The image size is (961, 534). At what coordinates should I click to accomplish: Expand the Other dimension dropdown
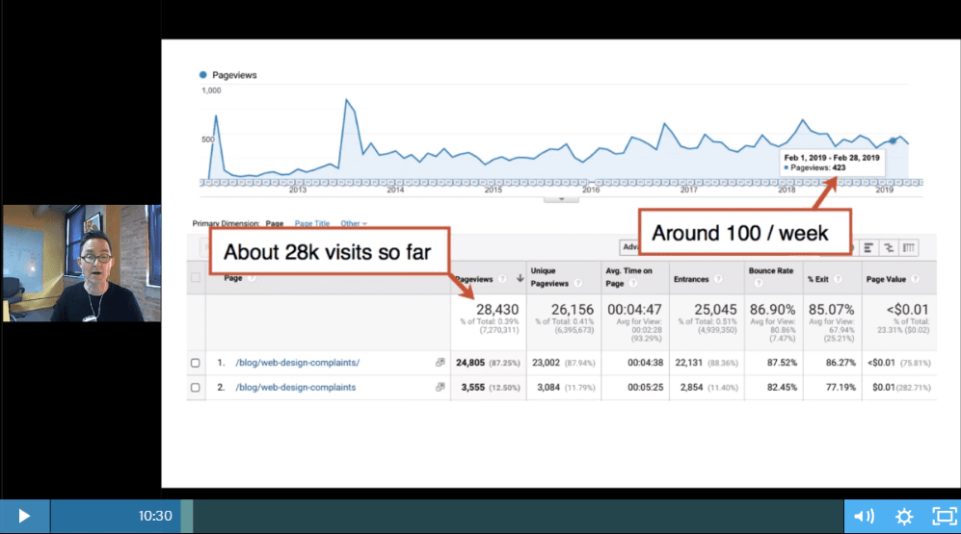click(354, 223)
